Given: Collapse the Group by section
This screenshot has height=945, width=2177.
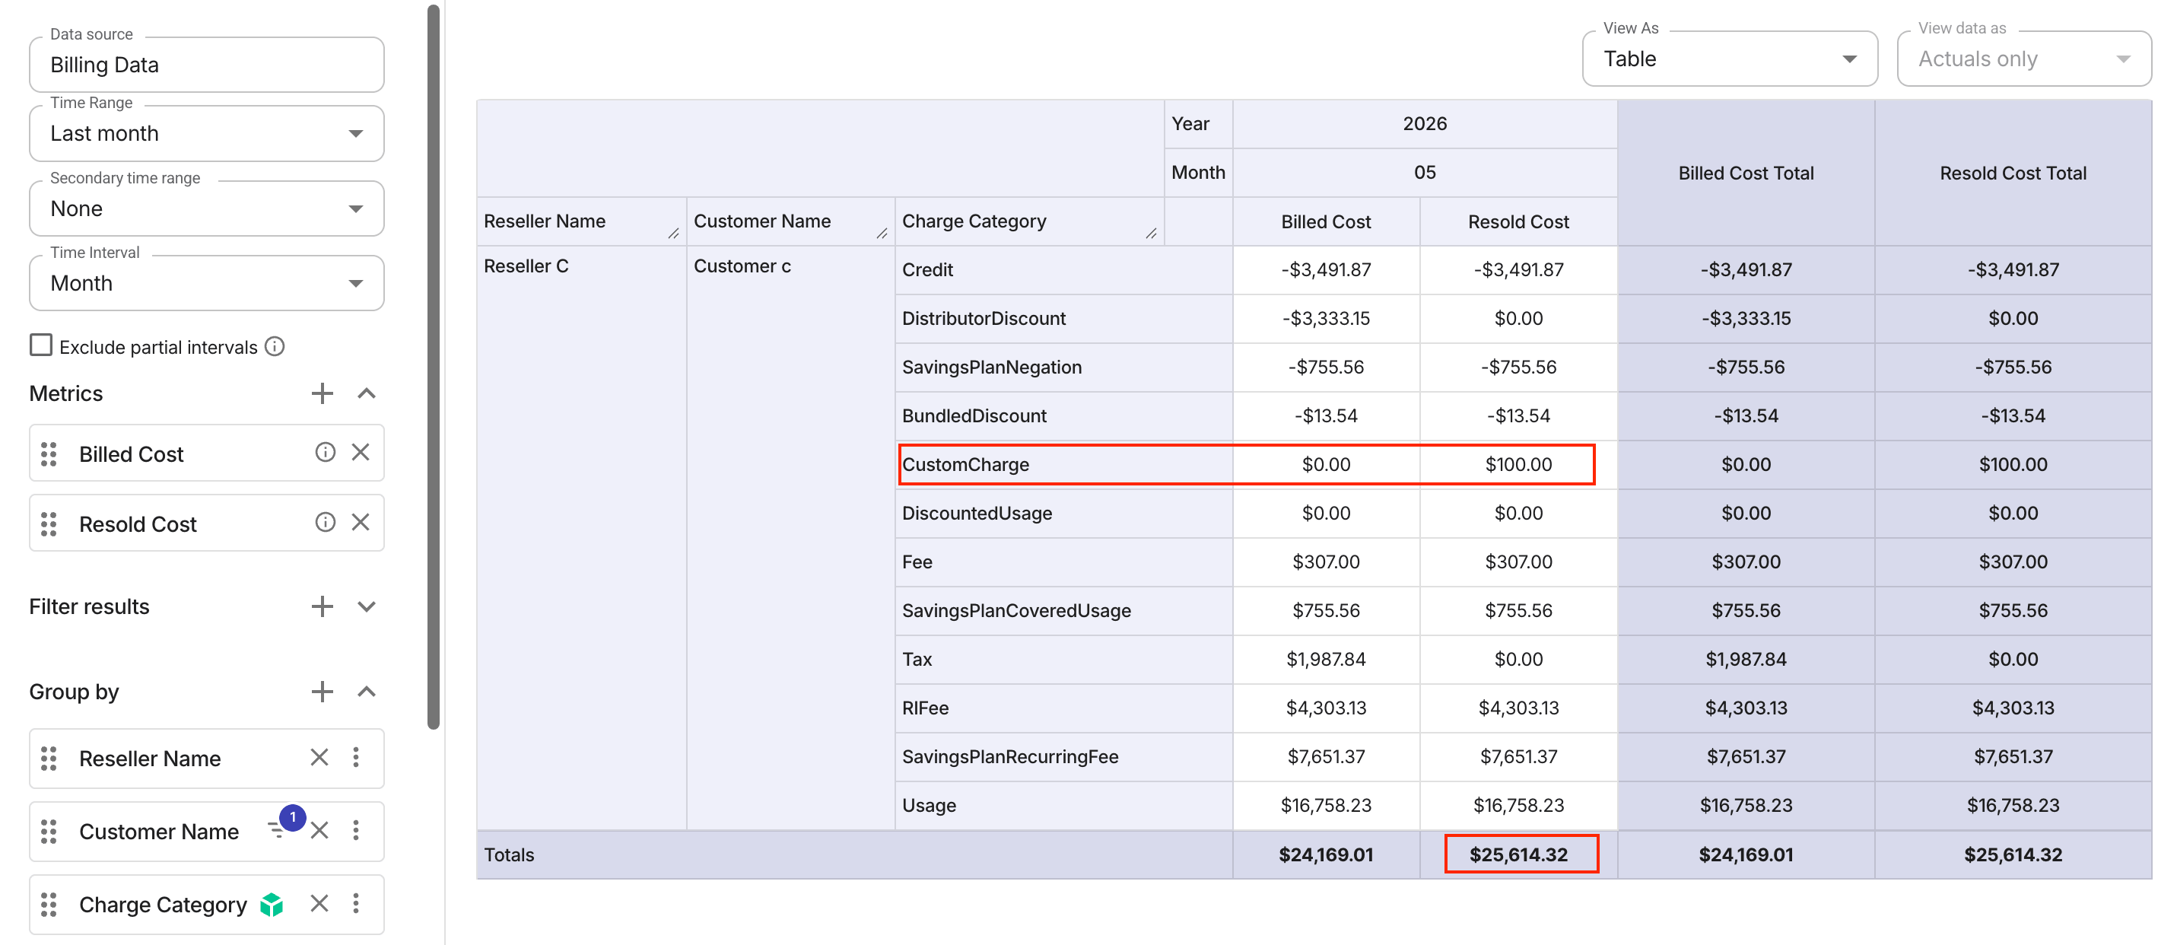Looking at the screenshot, I should click(x=366, y=692).
